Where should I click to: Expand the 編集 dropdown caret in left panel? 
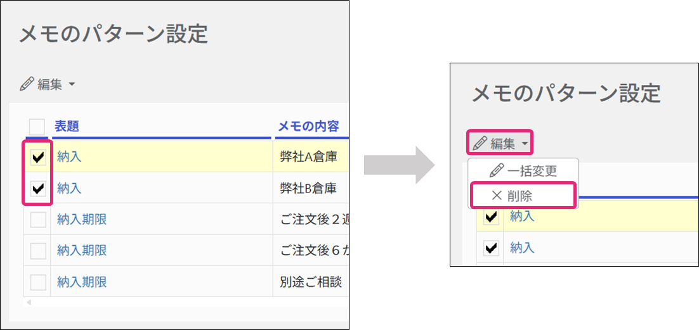click(71, 84)
